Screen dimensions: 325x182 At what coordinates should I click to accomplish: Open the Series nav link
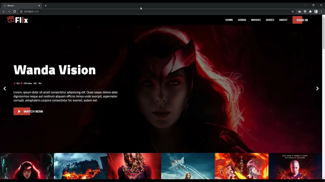(x=270, y=20)
